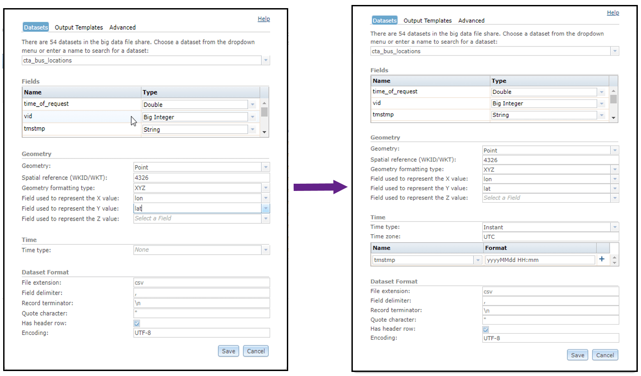This screenshot has width=641, height=376.
Task: Select vid field name cell, left dialog
Action: click(82, 116)
